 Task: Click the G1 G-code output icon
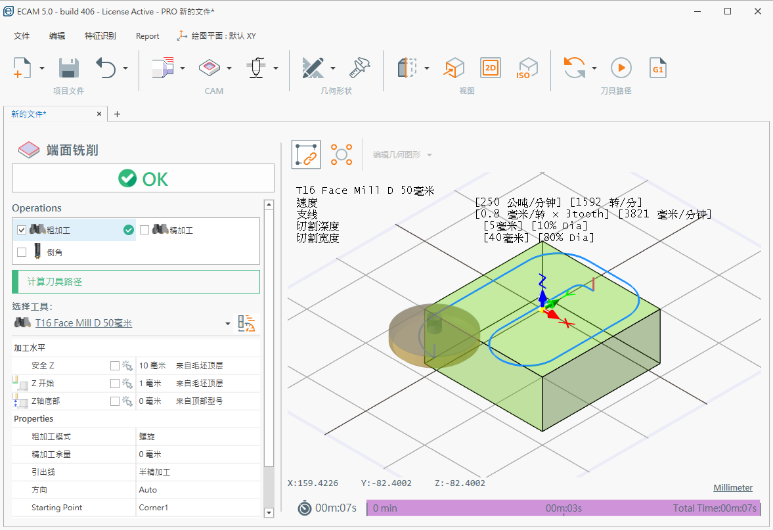tap(658, 68)
